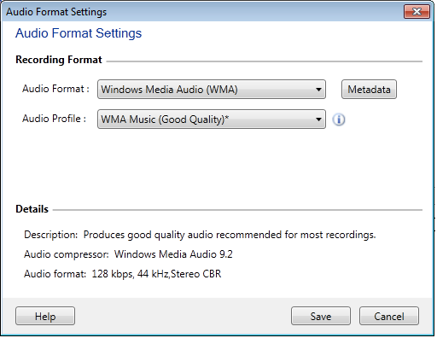Click the 'Windows Media Audio 9.2' compressor value

click(173, 254)
